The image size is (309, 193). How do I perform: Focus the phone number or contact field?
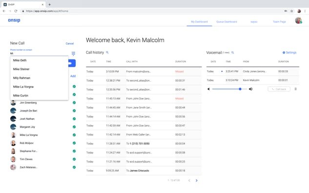[x=39, y=53]
